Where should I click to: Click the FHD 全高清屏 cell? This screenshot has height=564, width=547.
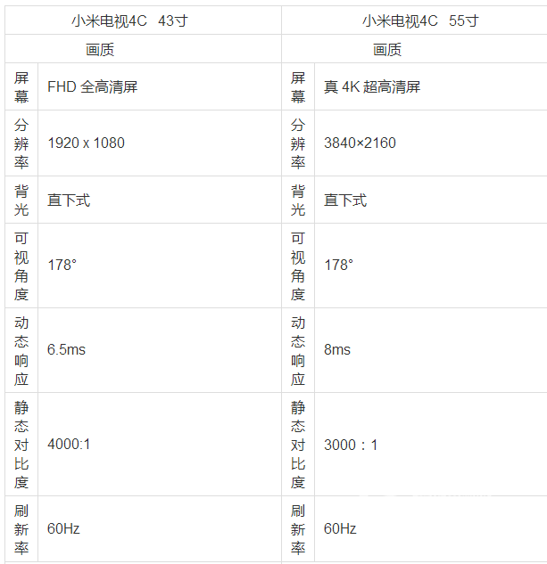pyautogui.click(x=92, y=87)
